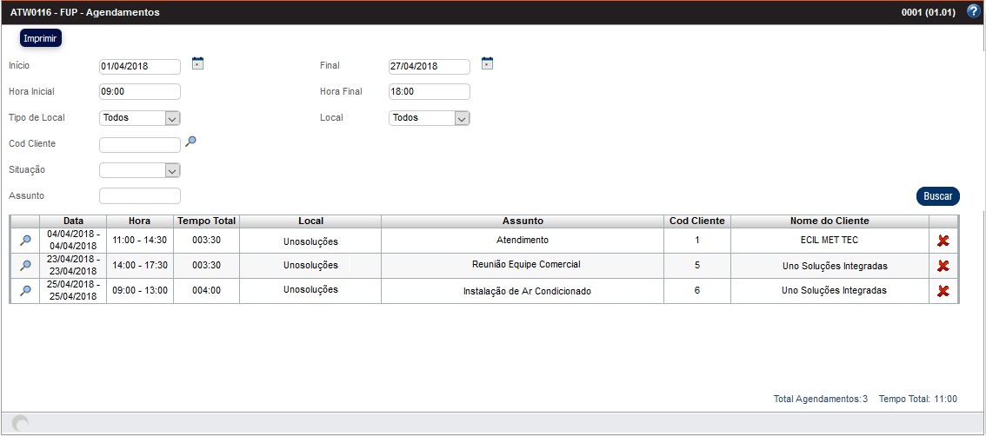Delete the Reunião Equipe Comercial appointment
Viewport: 986px width, 436px height.
pos(943,266)
